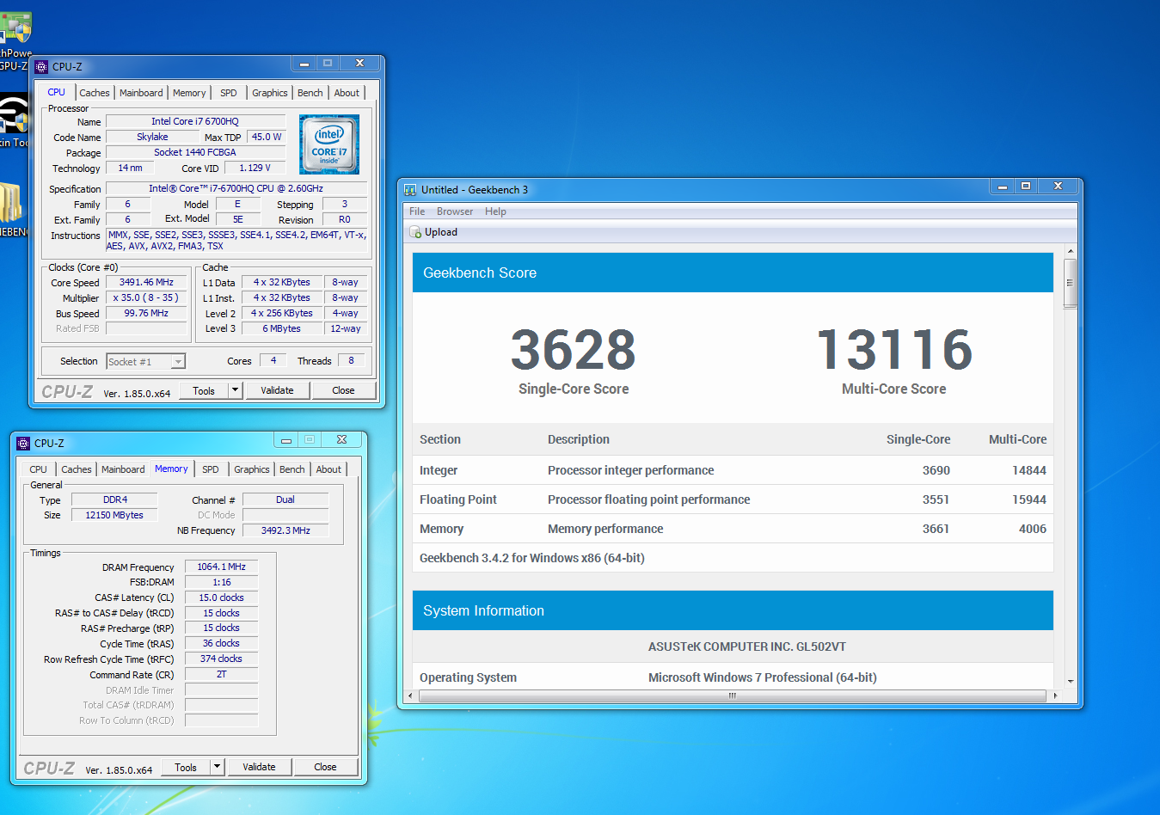Click Validate in the top CPU-Z window

[277, 390]
